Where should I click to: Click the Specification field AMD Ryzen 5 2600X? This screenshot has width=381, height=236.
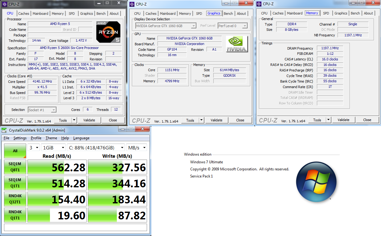tap(74, 48)
